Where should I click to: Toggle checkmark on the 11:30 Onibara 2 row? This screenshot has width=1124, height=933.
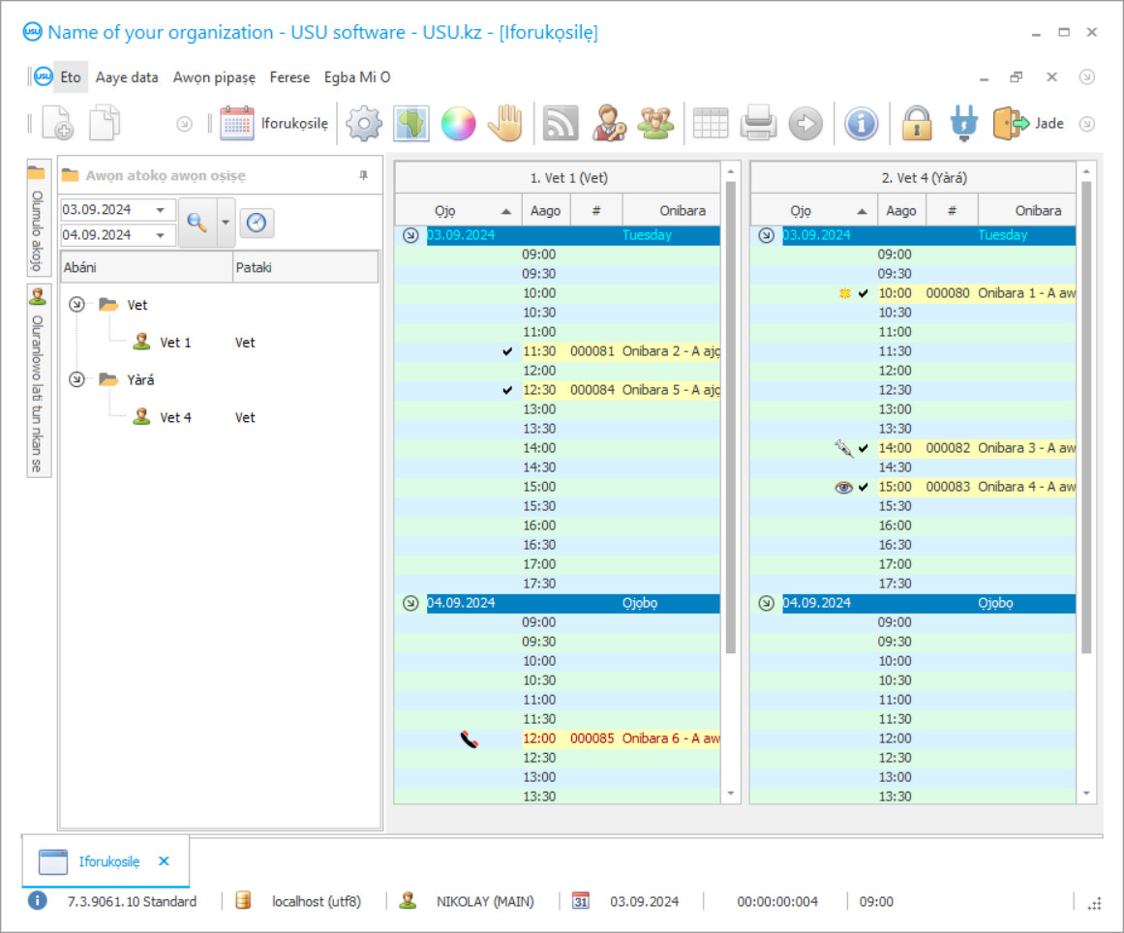507,351
